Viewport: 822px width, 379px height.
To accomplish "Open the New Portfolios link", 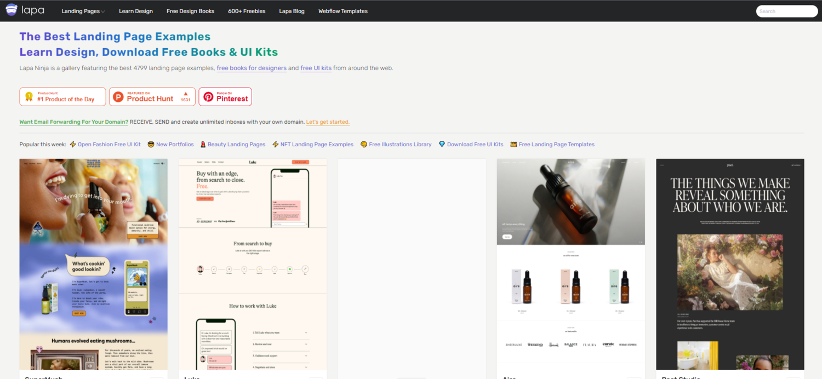I will pyautogui.click(x=175, y=144).
